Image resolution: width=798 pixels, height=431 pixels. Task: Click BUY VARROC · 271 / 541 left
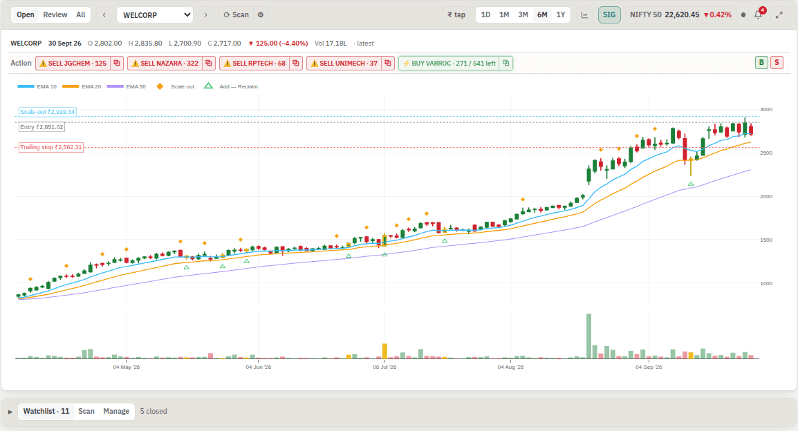pos(449,63)
